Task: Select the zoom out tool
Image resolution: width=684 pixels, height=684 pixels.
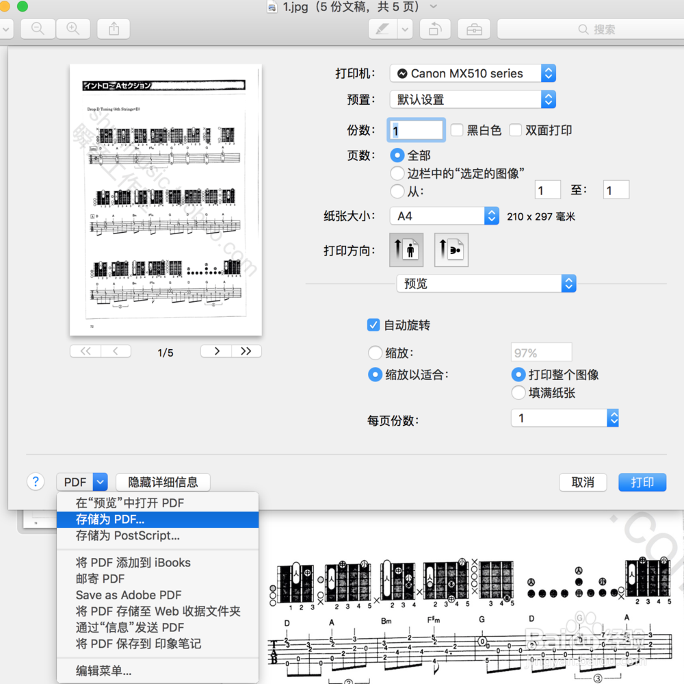Action: 38,29
